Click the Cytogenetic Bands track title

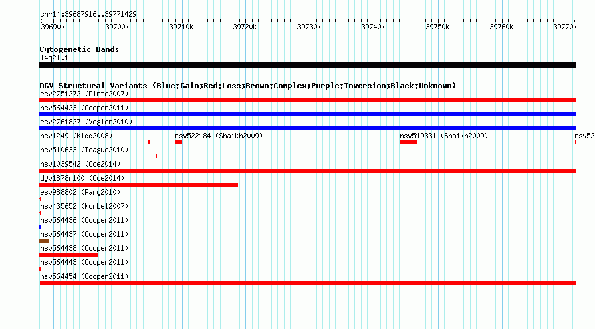tap(80, 49)
